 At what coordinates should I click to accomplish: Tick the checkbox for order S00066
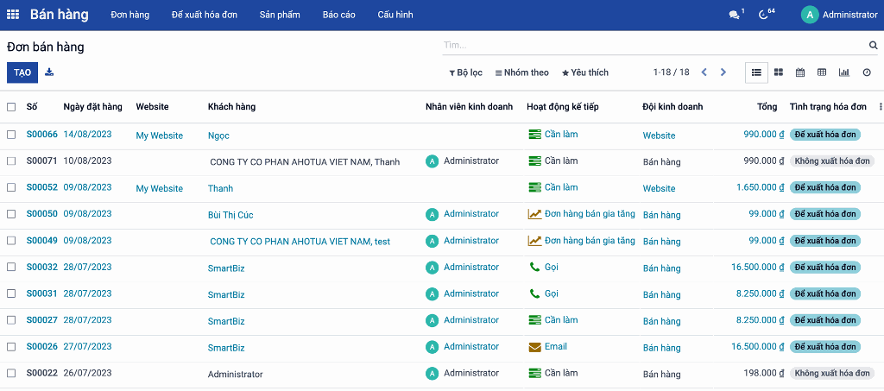[11, 135]
